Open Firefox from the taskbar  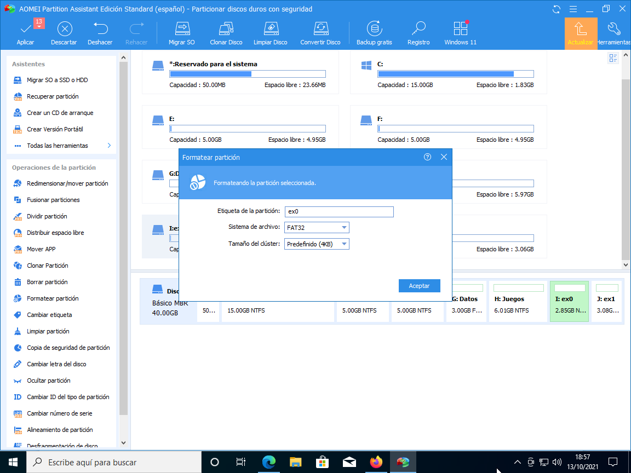(376, 462)
